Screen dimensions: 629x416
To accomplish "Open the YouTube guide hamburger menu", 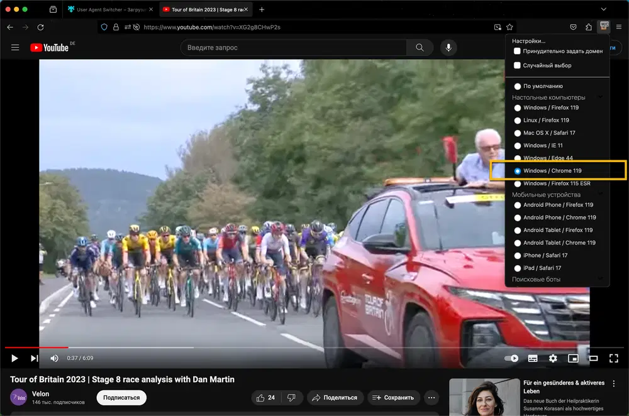I will pyautogui.click(x=15, y=48).
